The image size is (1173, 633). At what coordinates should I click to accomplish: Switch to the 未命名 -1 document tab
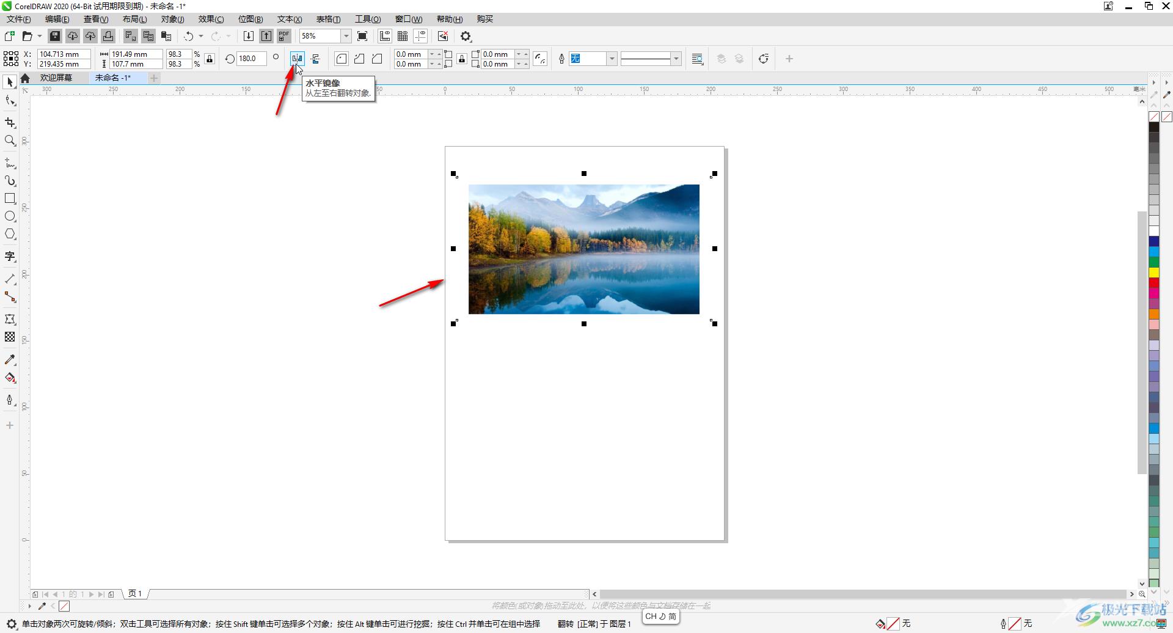[113, 78]
